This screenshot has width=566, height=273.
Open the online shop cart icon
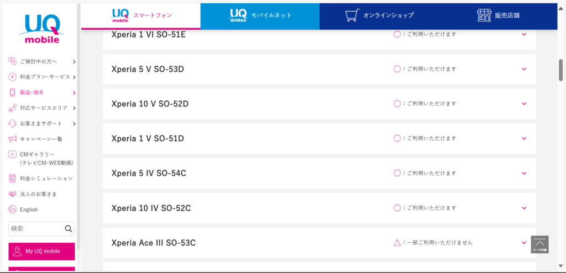pyautogui.click(x=352, y=15)
